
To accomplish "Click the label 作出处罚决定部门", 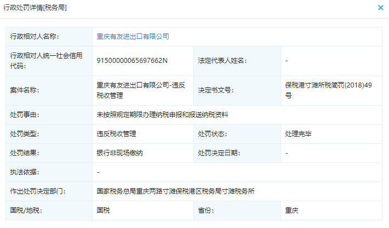I will click(38, 191).
